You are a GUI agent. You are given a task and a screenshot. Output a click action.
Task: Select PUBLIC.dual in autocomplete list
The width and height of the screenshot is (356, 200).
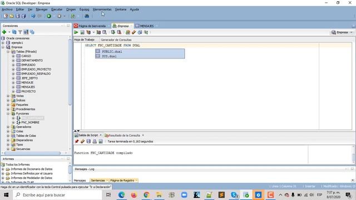click(x=140, y=52)
